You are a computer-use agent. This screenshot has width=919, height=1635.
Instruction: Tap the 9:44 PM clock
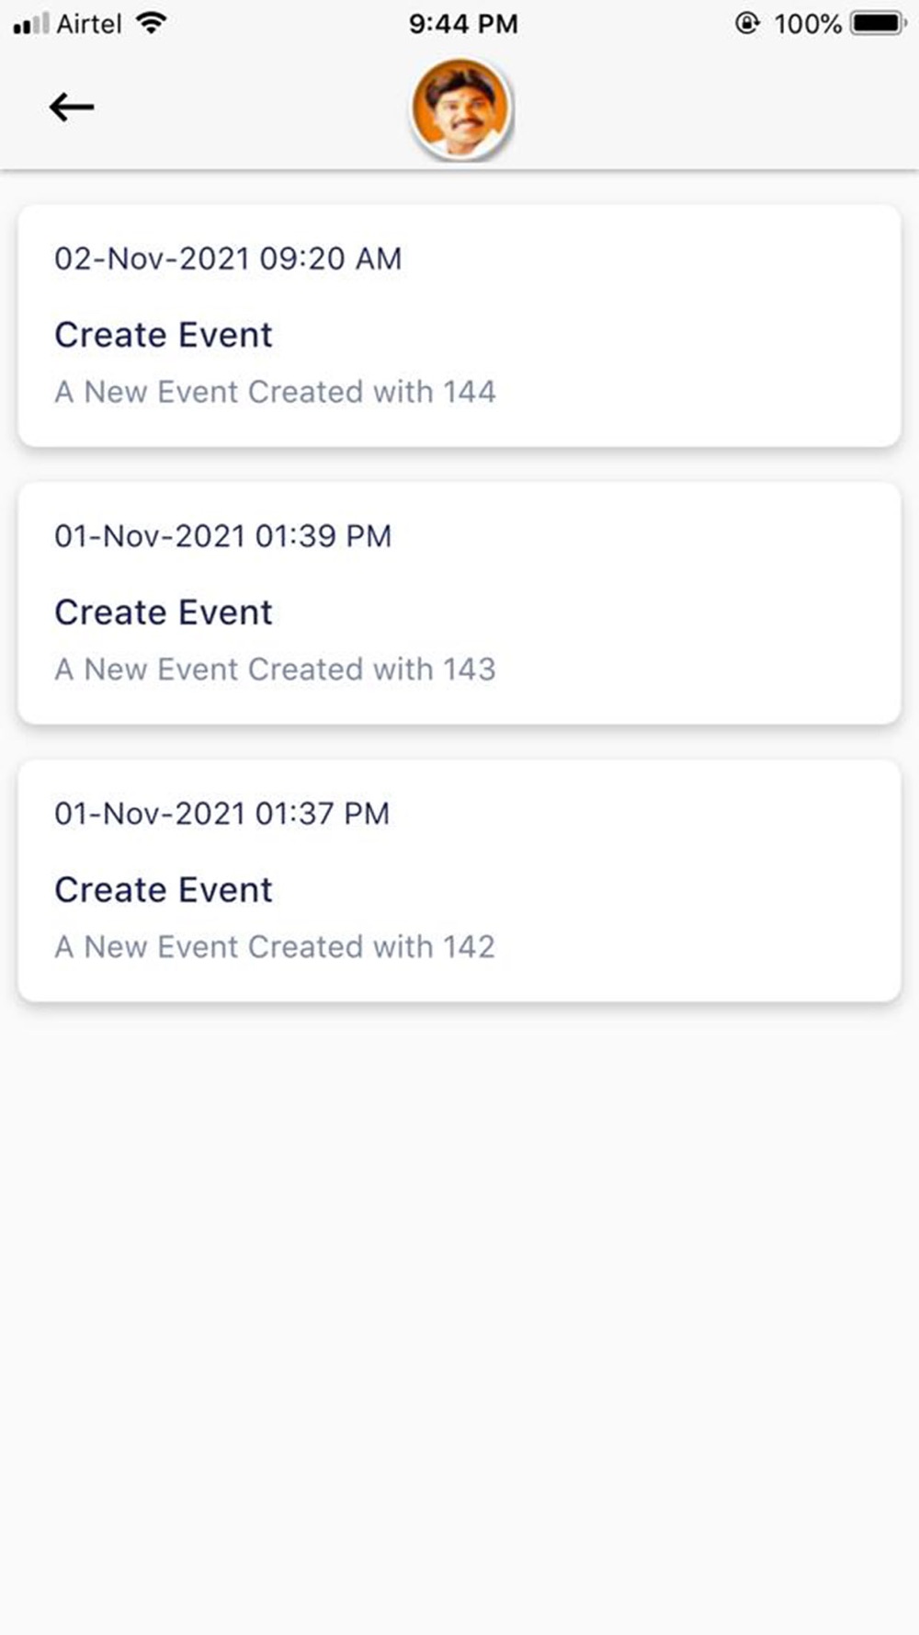(x=463, y=24)
